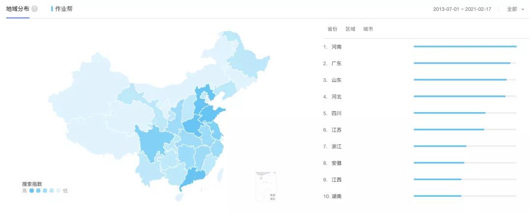The image size is (530, 213).
Task: Click 浙江 in the ranking list
Action: 336,146
